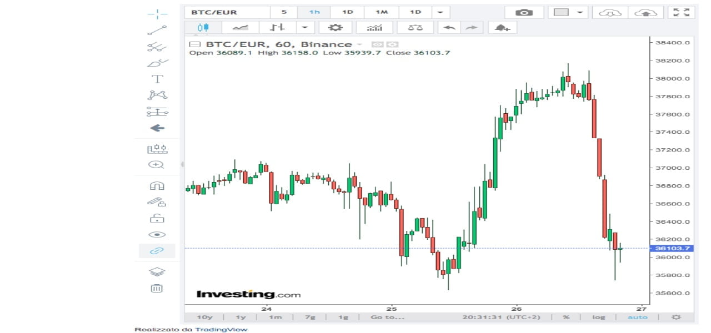Toggle hide all drawings eye icon
711x333 pixels.
coord(157,235)
